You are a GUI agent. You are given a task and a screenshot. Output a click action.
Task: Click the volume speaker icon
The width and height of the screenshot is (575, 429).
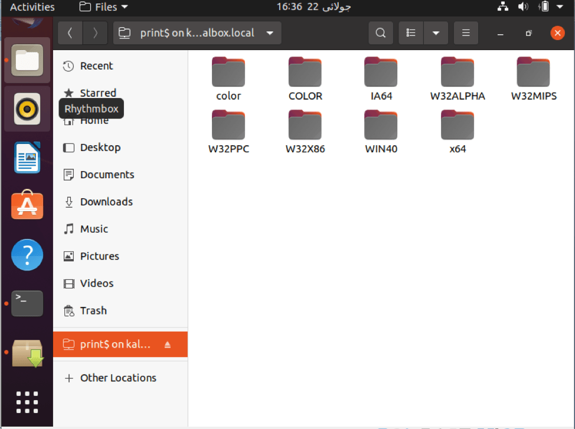click(x=523, y=6)
